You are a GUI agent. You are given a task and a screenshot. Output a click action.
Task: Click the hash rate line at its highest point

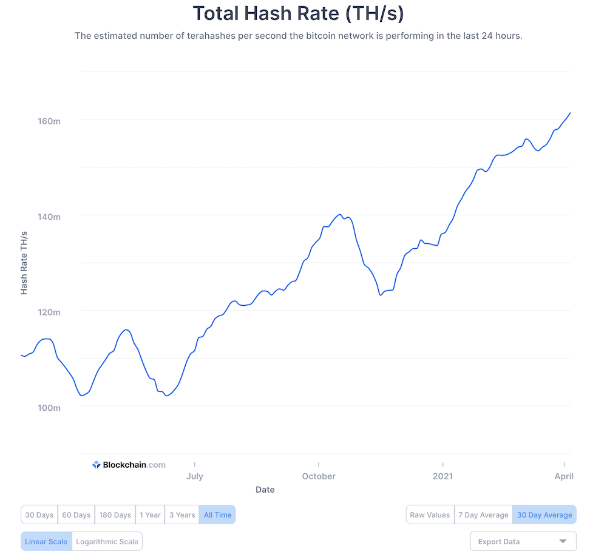coord(569,113)
